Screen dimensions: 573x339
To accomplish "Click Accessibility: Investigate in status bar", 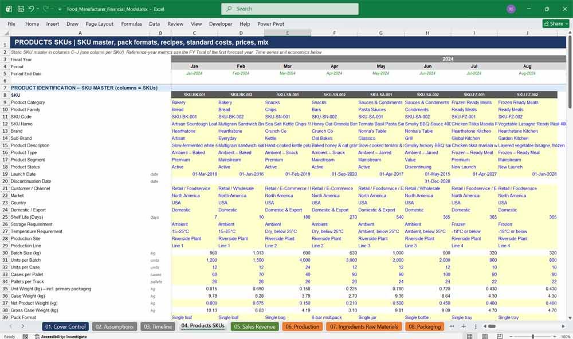I will pyautogui.click(x=61, y=337).
